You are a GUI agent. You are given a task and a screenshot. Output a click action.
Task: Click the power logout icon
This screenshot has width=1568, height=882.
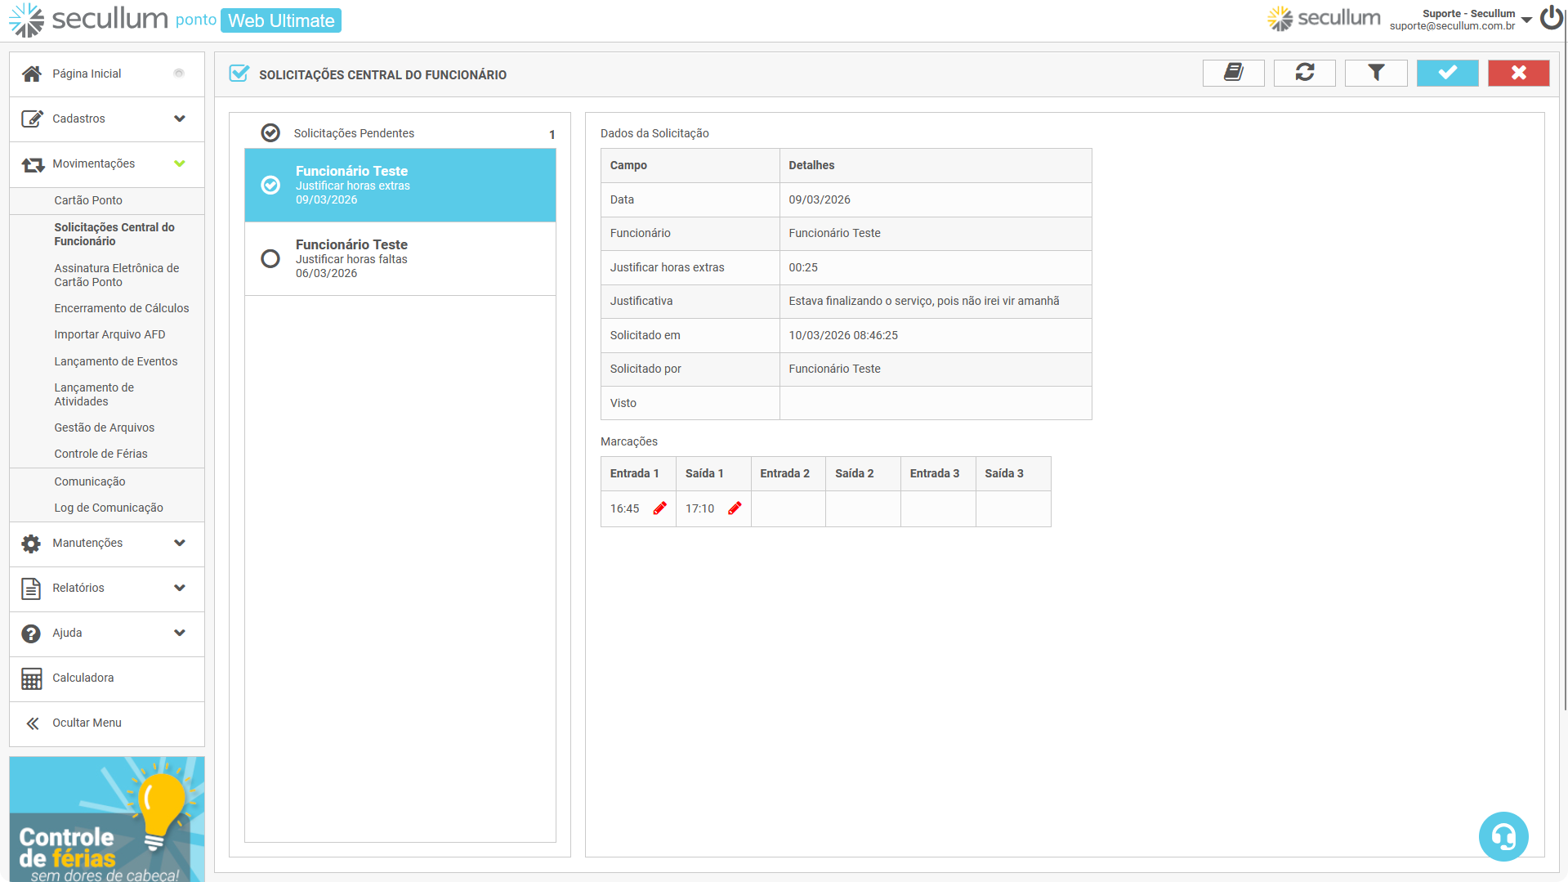pos(1551,18)
